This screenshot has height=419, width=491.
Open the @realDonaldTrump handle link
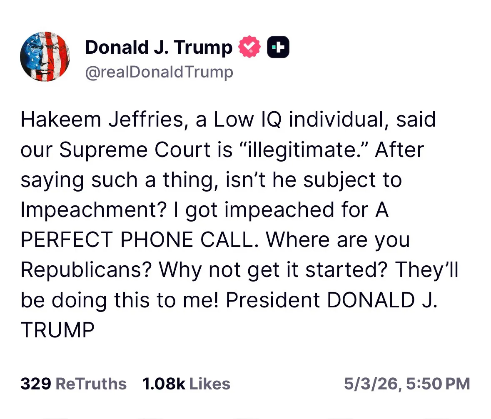(x=160, y=72)
